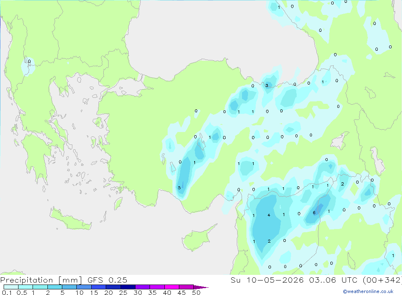This screenshot has width=402, height=295.
Task: Click the '45' legend scale label
Action: tap(182, 293)
